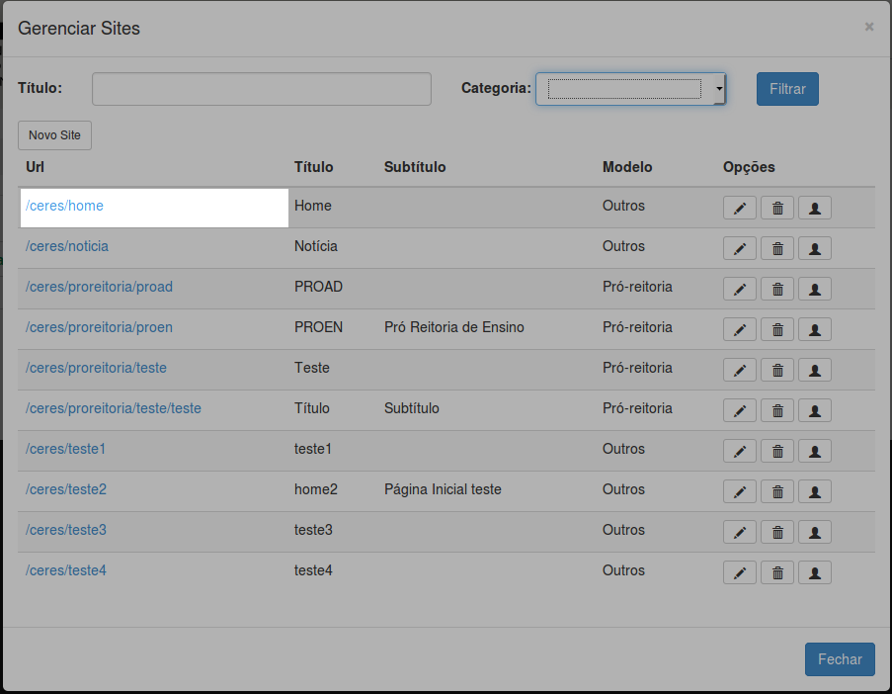Focus the Título text input field
Screen dimensions: 892x694
[262, 89]
